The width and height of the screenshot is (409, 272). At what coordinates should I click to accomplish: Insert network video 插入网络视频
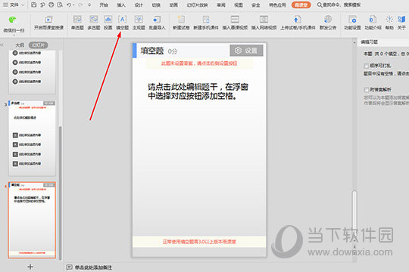click(264, 23)
